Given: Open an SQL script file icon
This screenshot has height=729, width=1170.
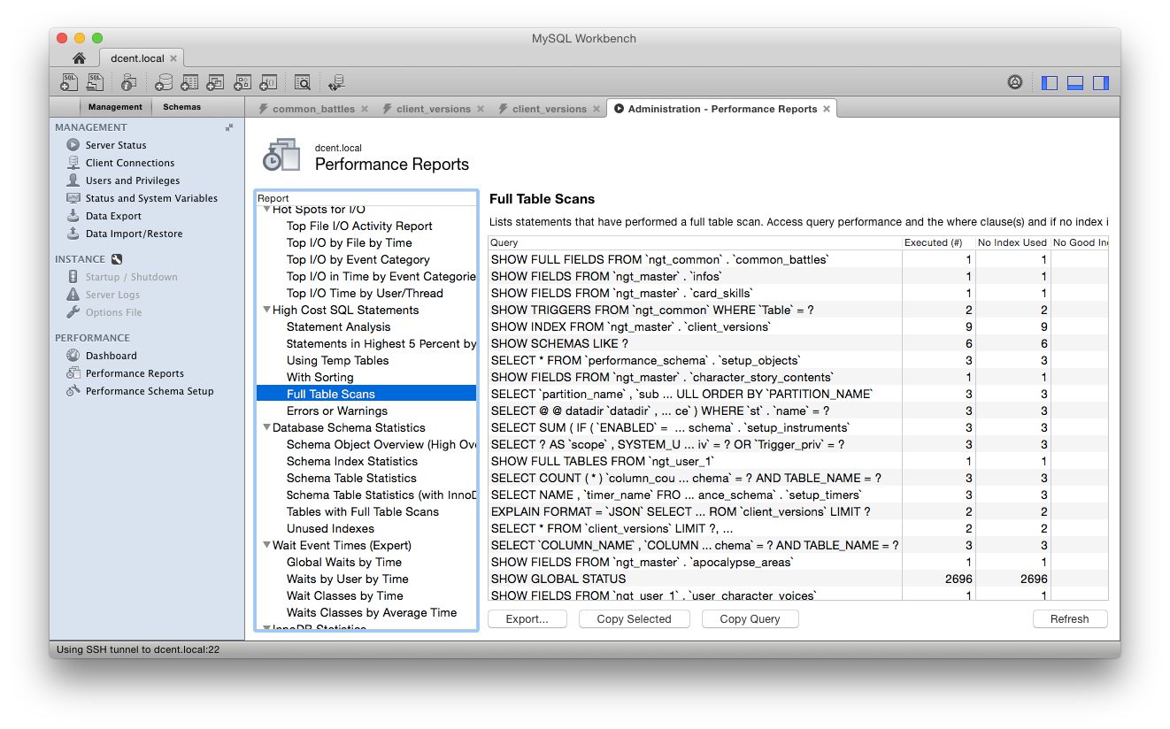Looking at the screenshot, I should coord(95,82).
